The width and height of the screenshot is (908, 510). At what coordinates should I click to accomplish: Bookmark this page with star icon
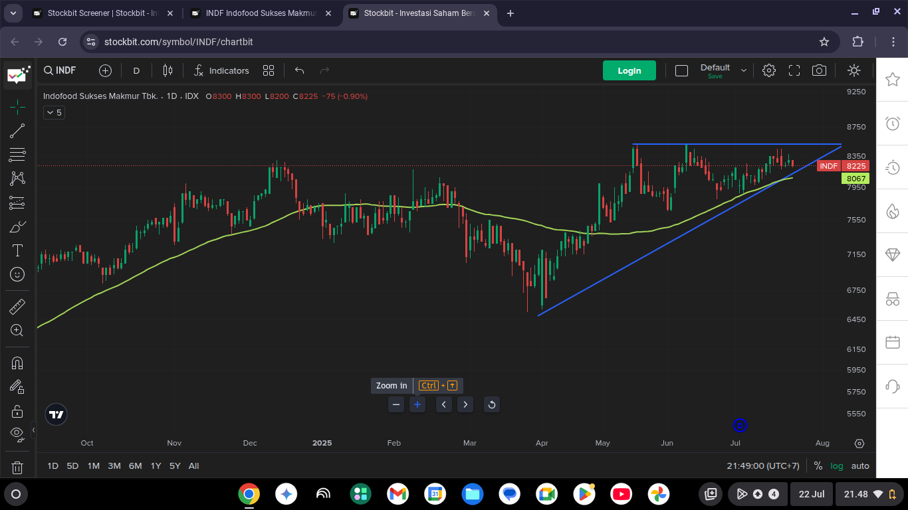824,42
